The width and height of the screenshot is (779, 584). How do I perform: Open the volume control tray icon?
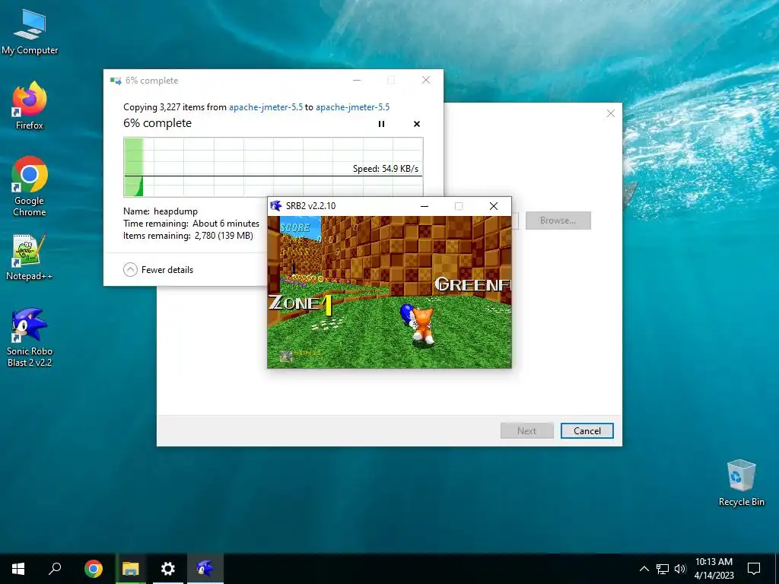(x=679, y=569)
